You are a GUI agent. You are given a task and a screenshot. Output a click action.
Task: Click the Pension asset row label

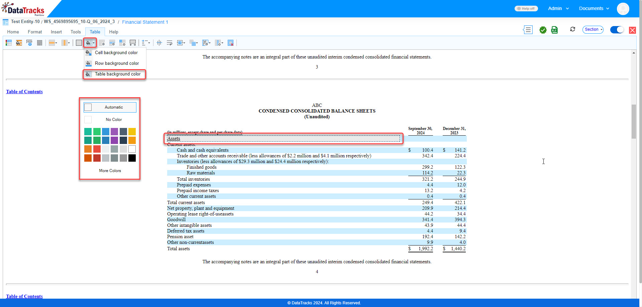[x=180, y=237]
